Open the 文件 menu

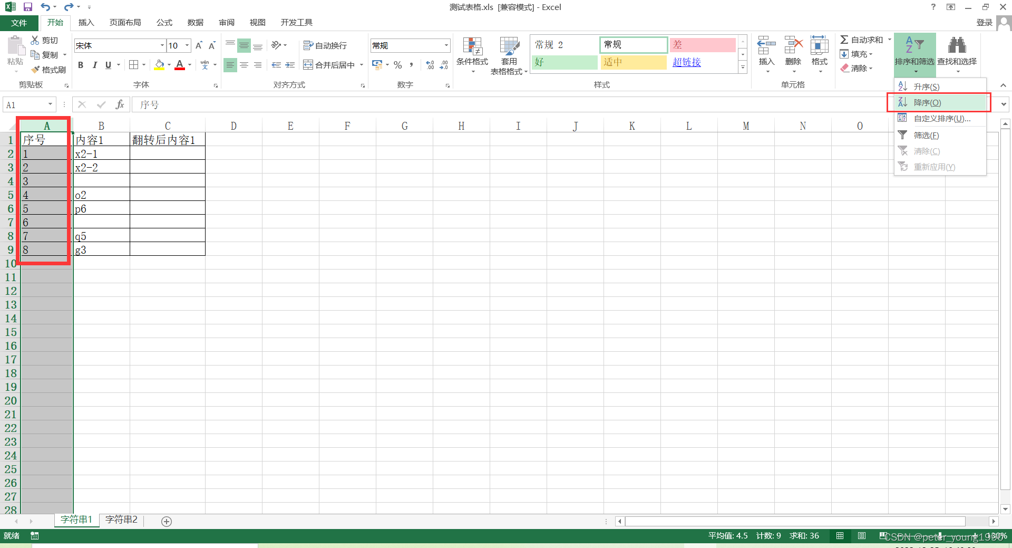(x=19, y=23)
